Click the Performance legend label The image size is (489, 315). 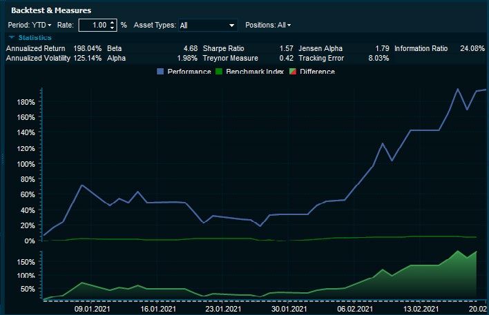tap(189, 72)
